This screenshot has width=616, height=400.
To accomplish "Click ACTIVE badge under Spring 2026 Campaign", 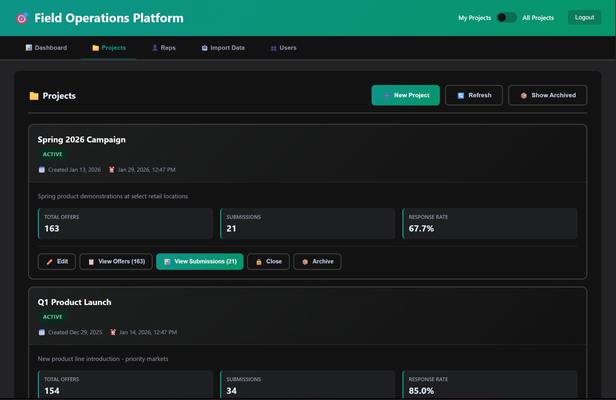I will point(53,154).
